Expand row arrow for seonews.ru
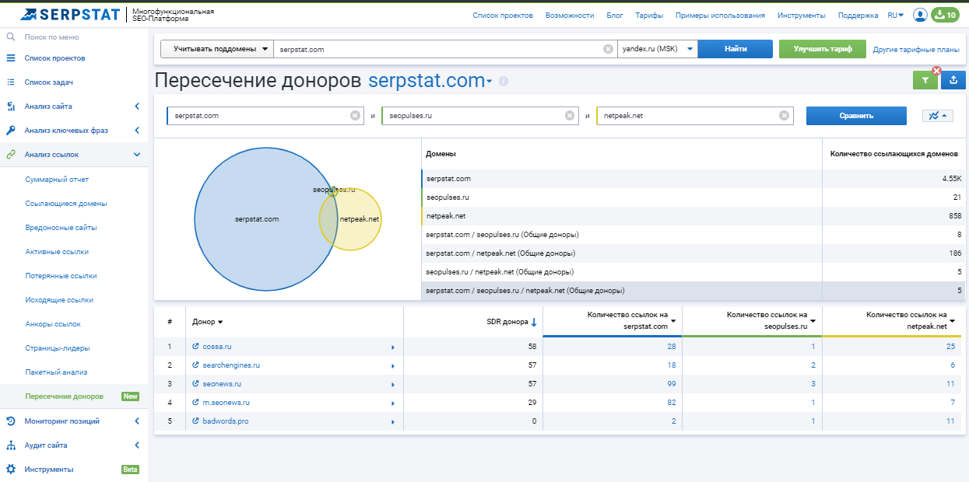The width and height of the screenshot is (969, 482). pos(393,384)
